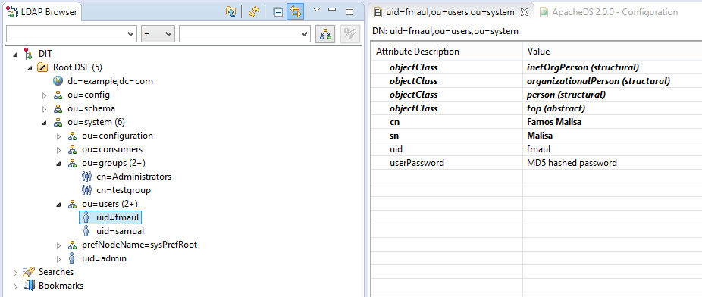Image resolution: width=702 pixels, height=297 pixels.
Task: Select the uid=fmaul tree entry
Action: point(118,218)
